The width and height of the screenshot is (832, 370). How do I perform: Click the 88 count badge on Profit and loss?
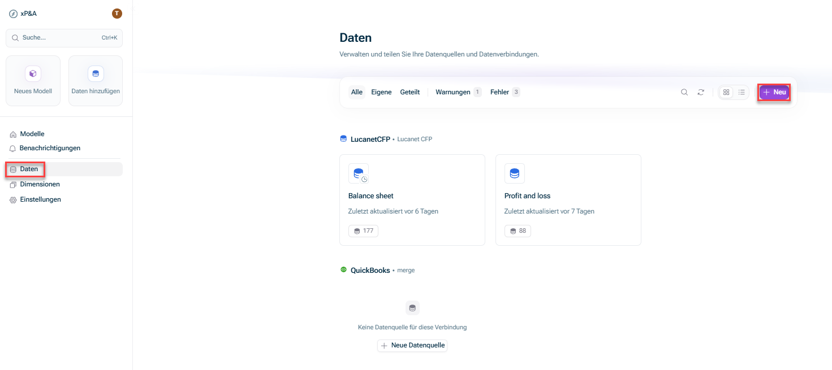[x=518, y=230]
